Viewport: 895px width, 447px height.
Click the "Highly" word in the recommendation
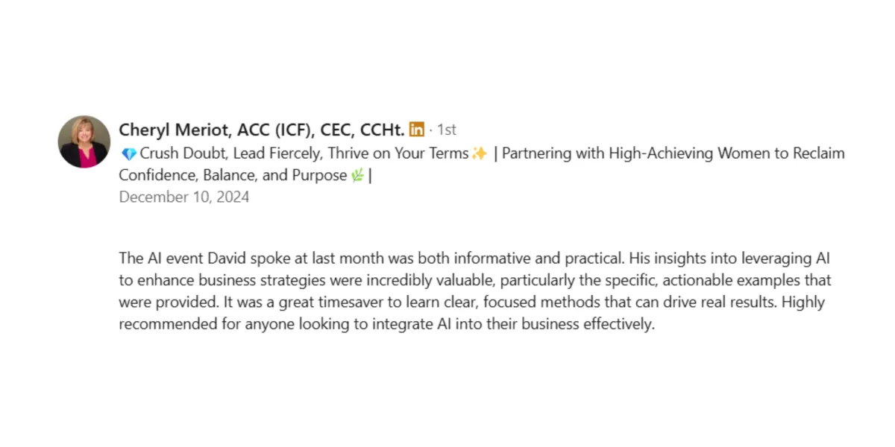pos(804,303)
